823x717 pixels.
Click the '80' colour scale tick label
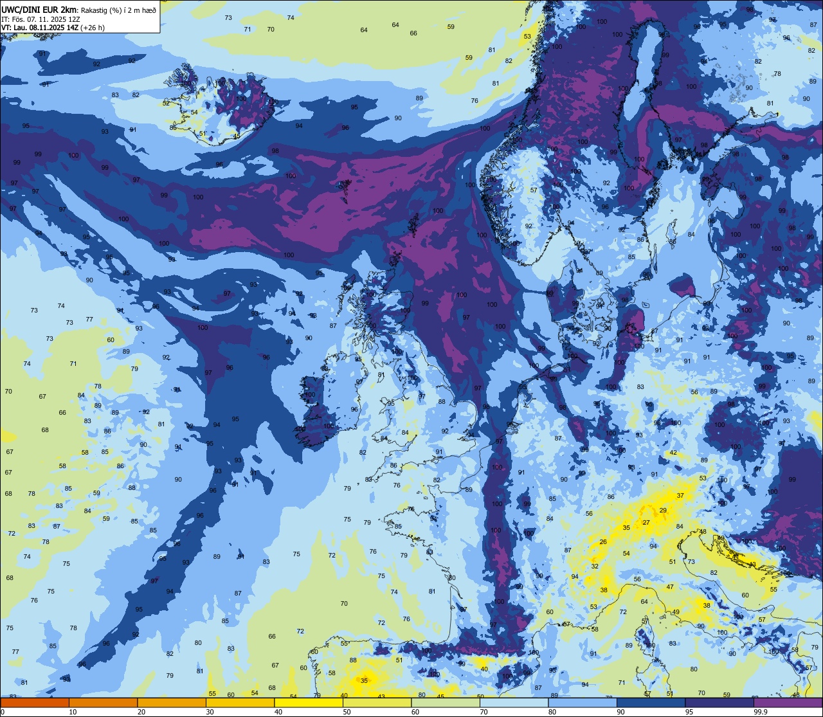point(552,712)
